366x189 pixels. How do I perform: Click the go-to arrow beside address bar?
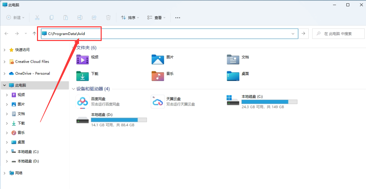pyautogui.click(x=303, y=33)
